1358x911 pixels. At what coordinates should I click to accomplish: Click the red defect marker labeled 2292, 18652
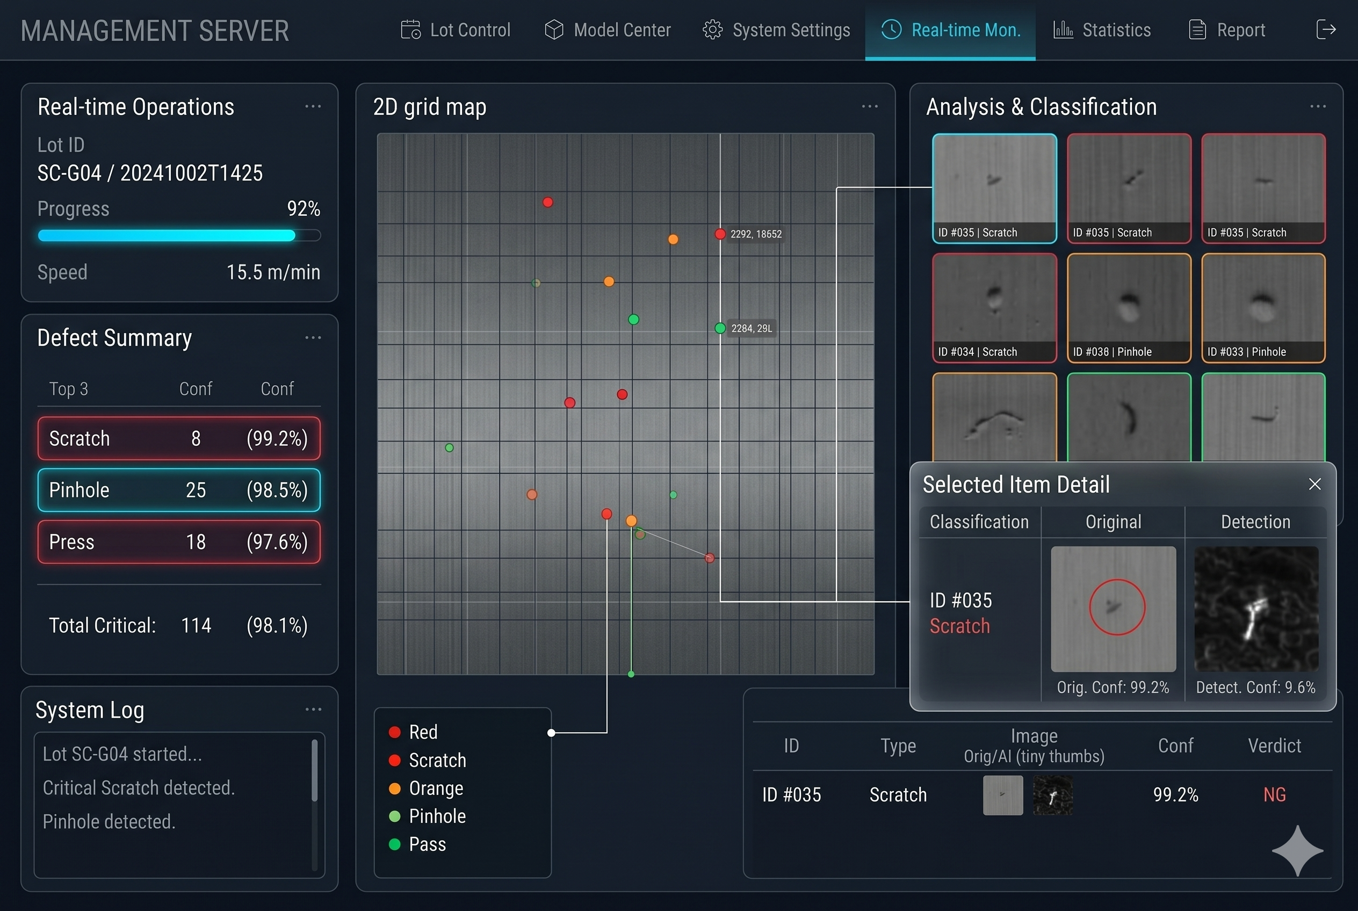pos(720,234)
